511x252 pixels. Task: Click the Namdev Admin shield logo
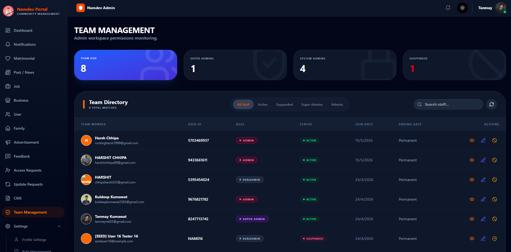point(81,8)
